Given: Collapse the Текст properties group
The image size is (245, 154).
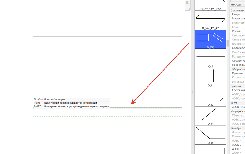Looking at the screenshot, I should click(x=238, y=103).
